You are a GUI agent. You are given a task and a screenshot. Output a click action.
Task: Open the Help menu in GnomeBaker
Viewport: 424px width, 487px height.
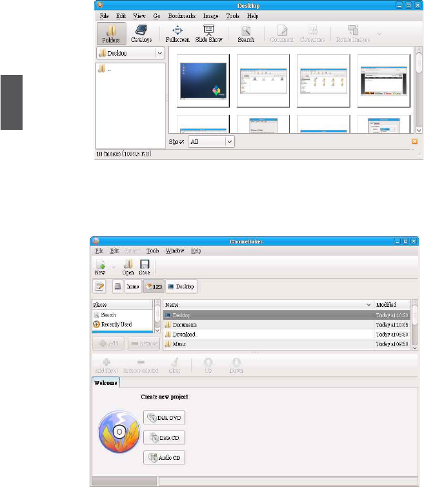click(196, 251)
